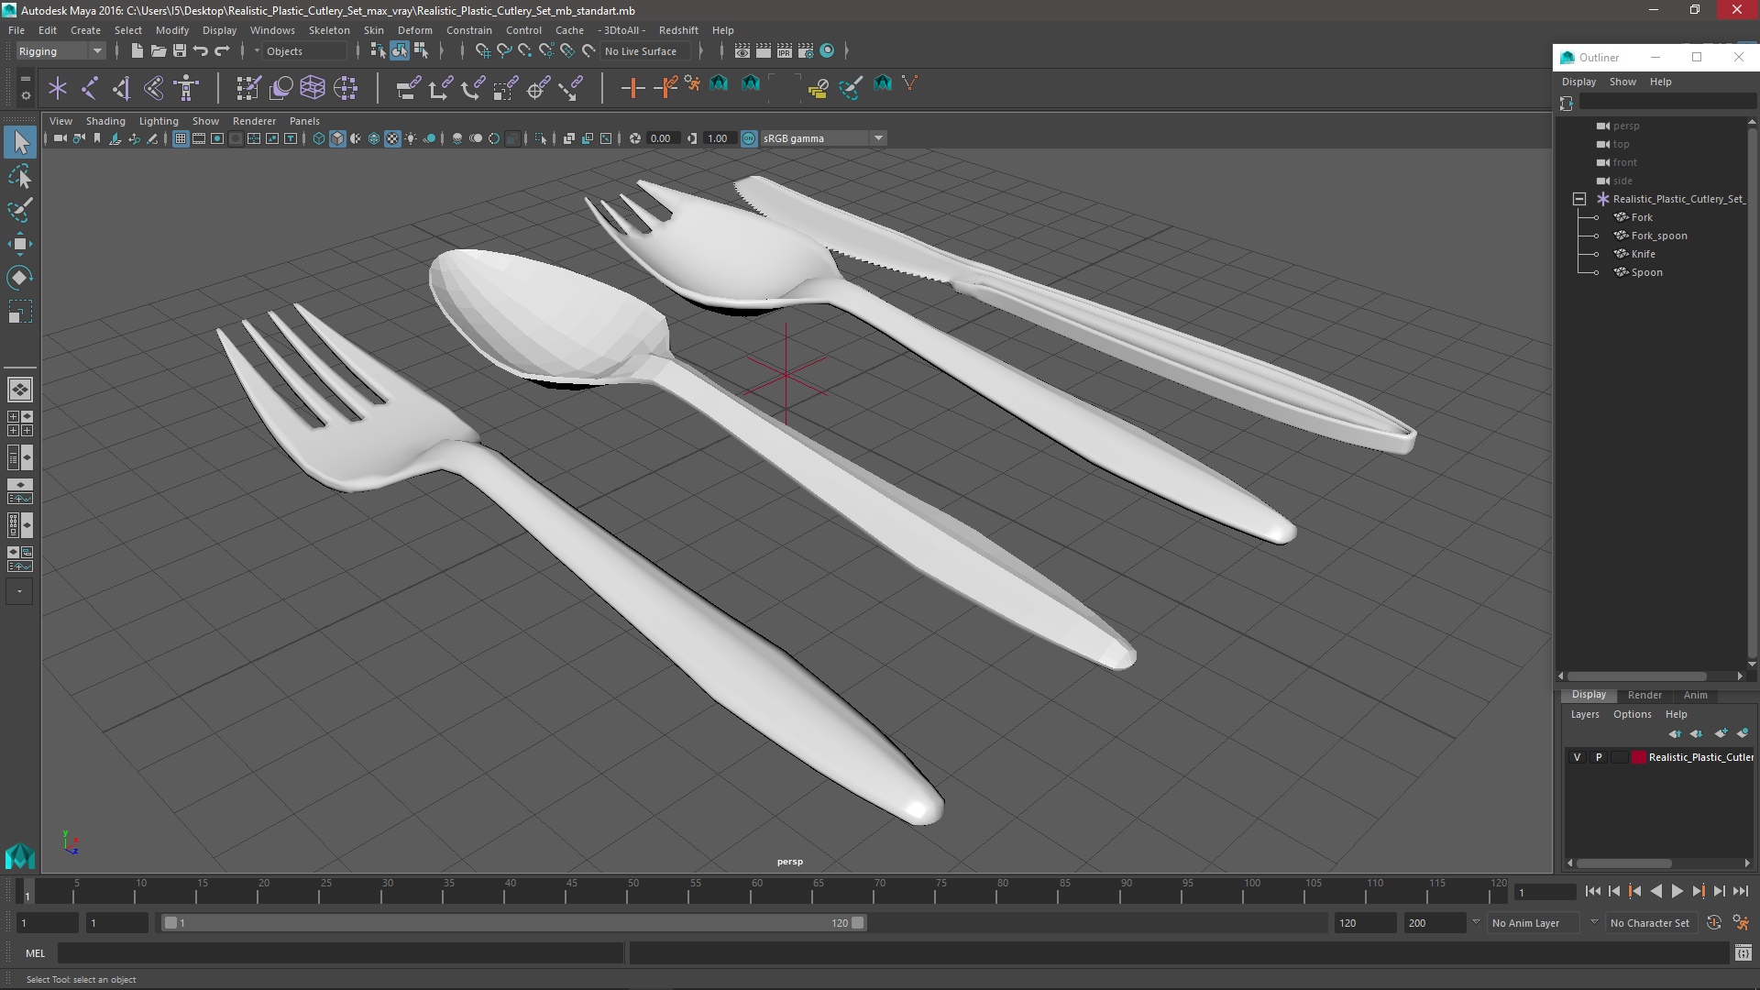1760x990 pixels.
Task: Open the Layers menu in layer editor
Action: click(x=1584, y=714)
